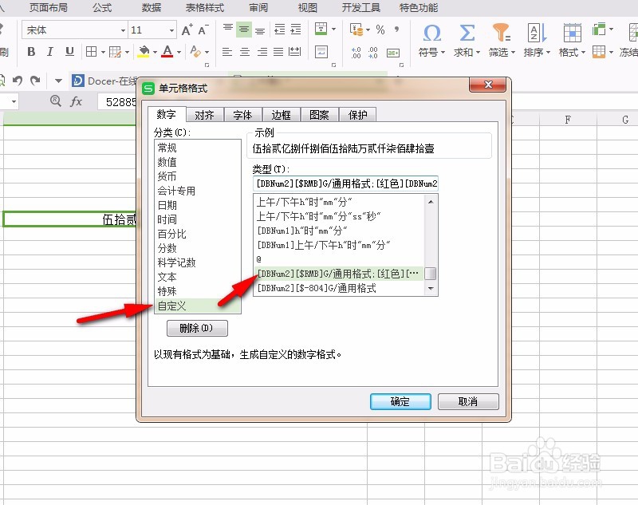Image resolution: width=638 pixels, height=505 pixels.
Task: Click the 确定 button to confirm
Action: tap(400, 401)
